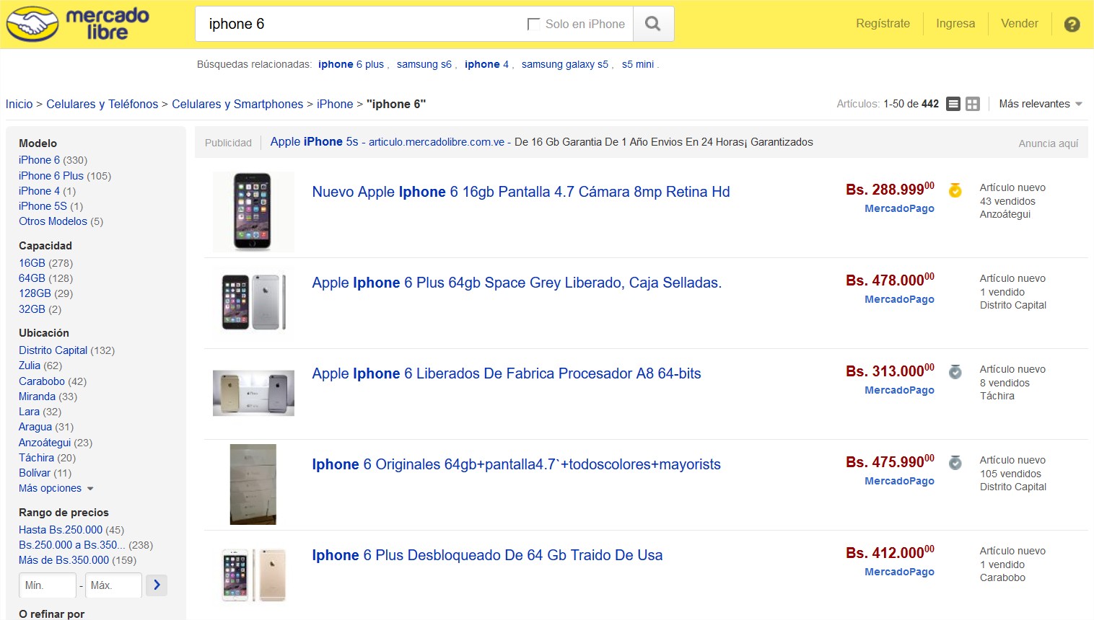Open listing Iphone 6 Plus Desbloqueado De 64 Gb
1094x620 pixels.
(487, 555)
